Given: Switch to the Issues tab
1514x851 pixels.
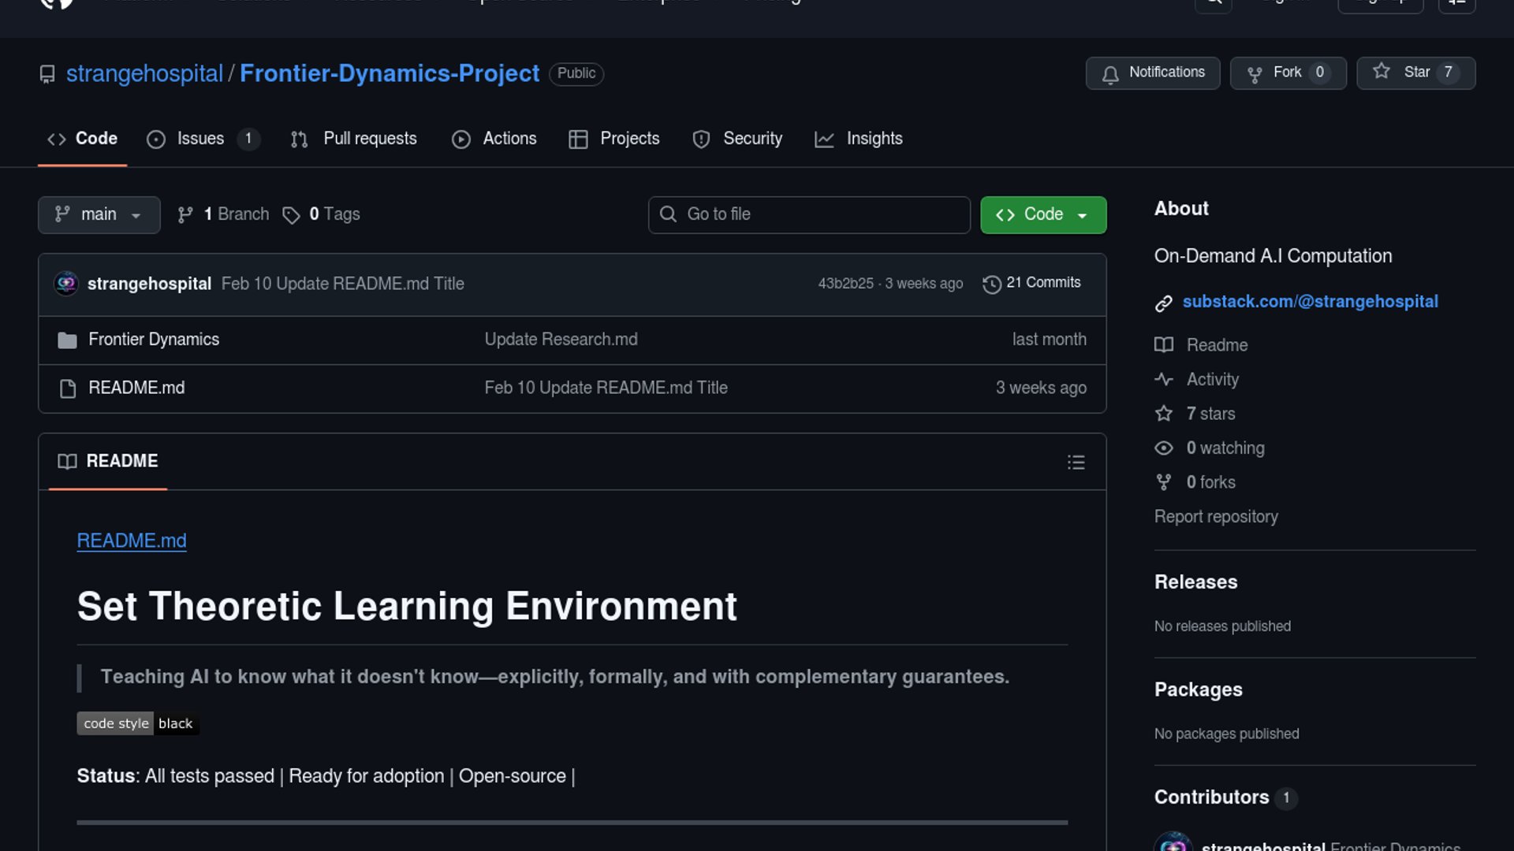Looking at the screenshot, I should point(200,139).
